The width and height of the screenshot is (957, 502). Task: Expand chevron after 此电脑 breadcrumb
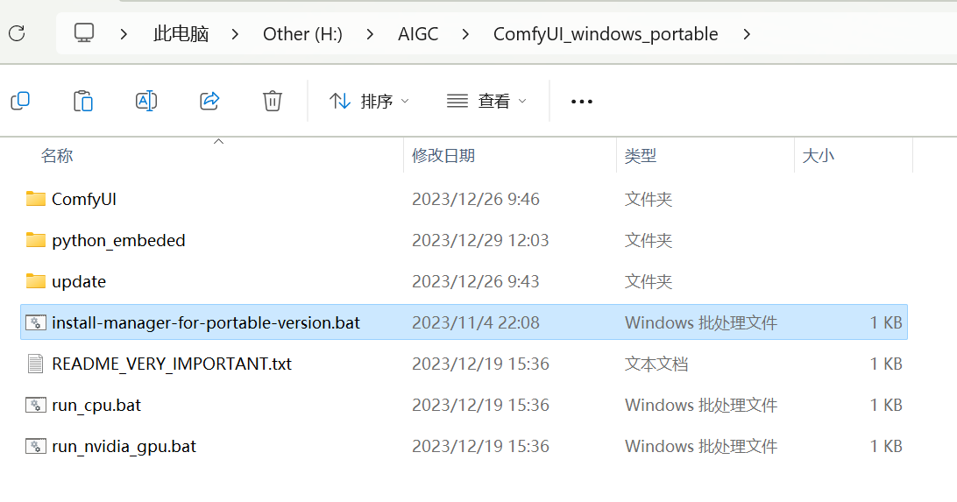[x=235, y=34]
